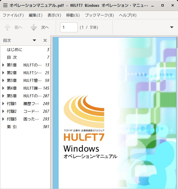The width and height of the screenshot is (178, 189).
Task: Select the 目 次 outline entry
Action: click(25, 57)
